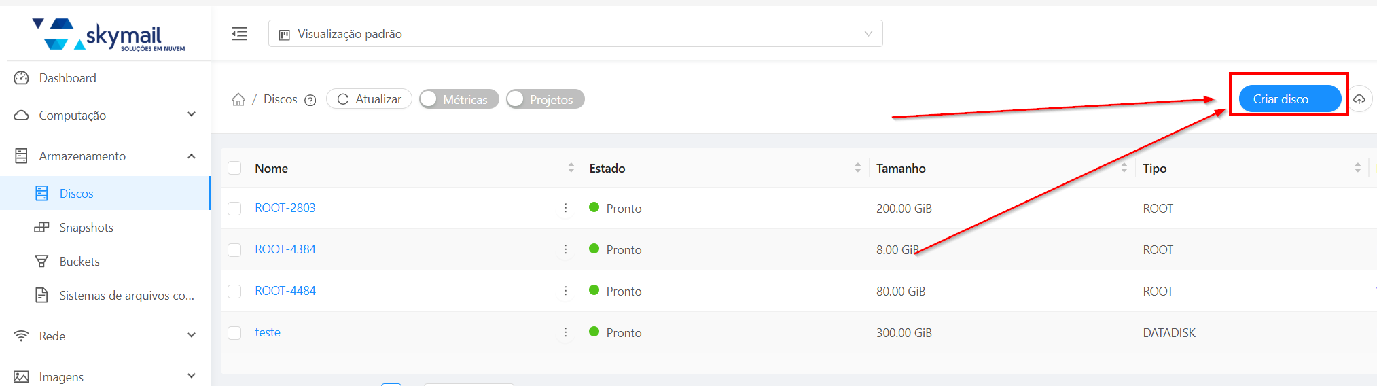Open the Visualização padrão dropdown
The width and height of the screenshot is (1377, 386).
click(x=575, y=34)
